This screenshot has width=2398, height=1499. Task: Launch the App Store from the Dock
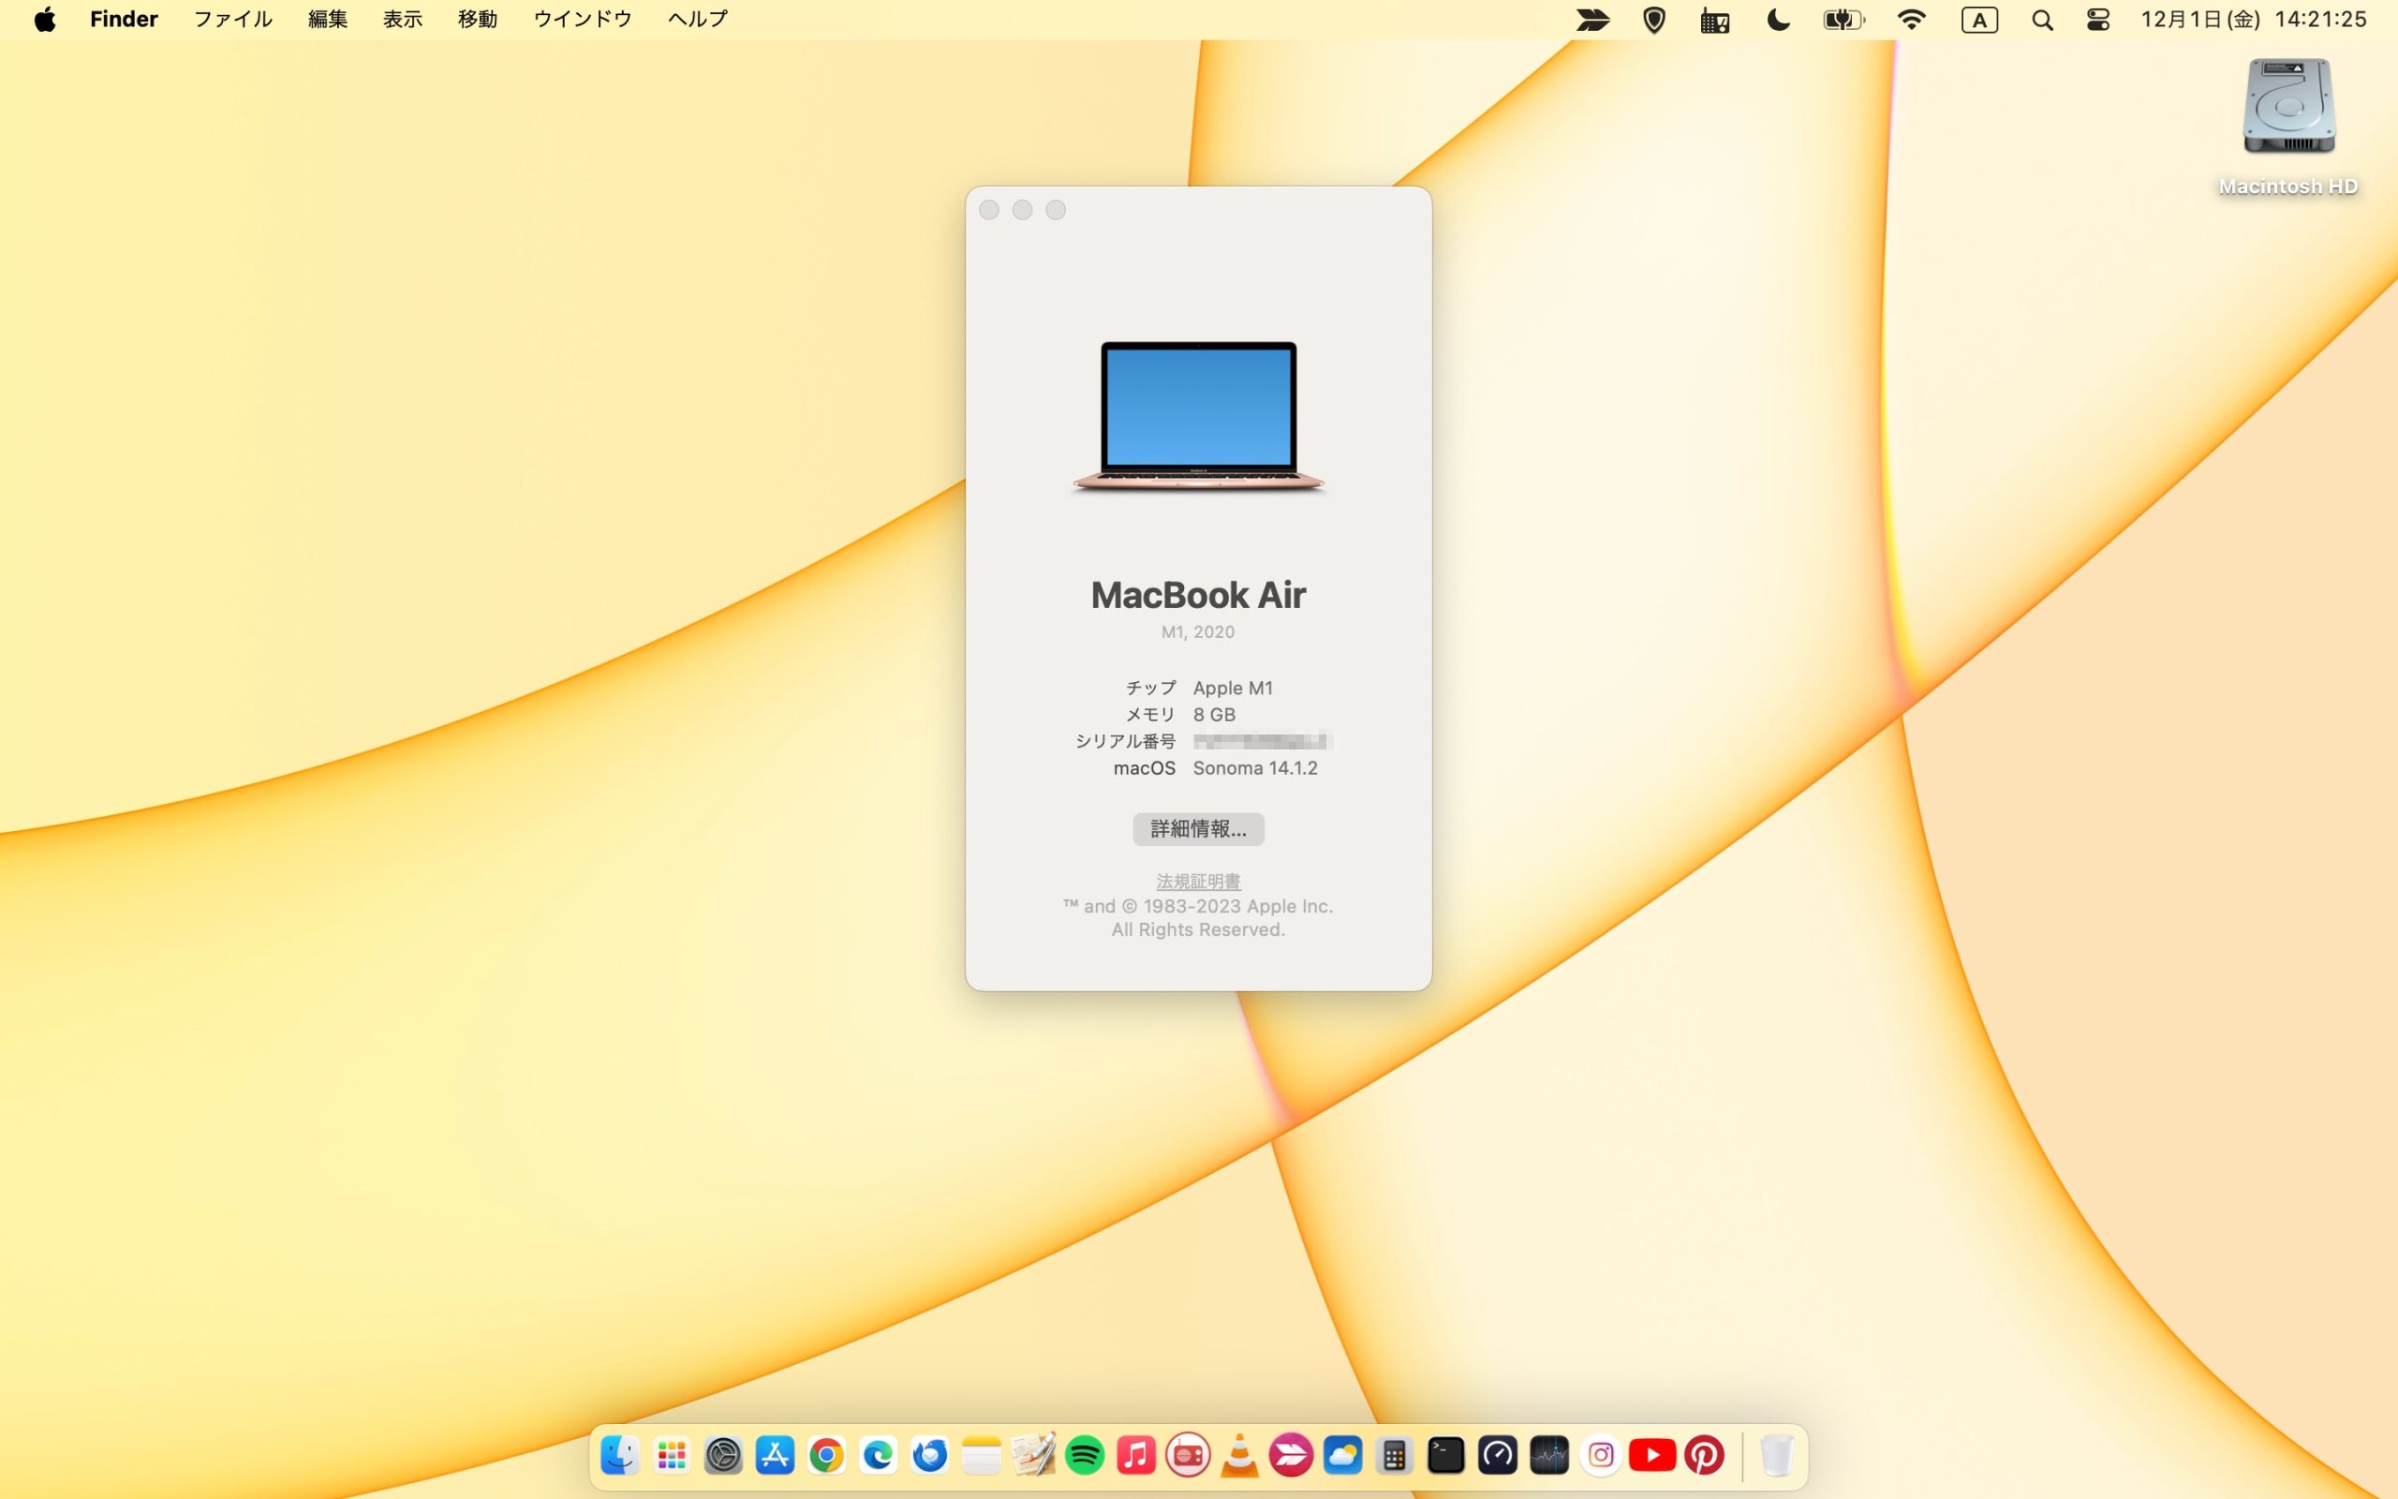coord(775,1455)
